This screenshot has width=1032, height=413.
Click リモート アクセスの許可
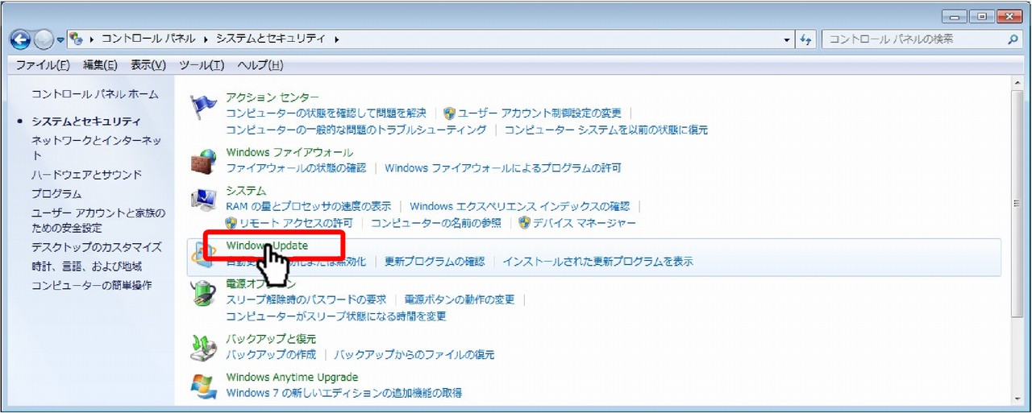(296, 223)
